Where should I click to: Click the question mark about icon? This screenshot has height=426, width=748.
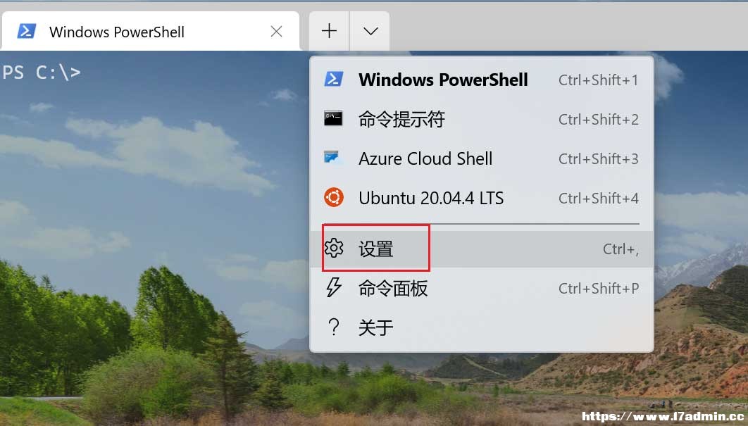click(334, 327)
